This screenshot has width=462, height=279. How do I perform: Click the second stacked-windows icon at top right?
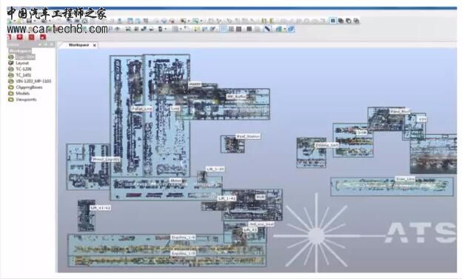348,21
